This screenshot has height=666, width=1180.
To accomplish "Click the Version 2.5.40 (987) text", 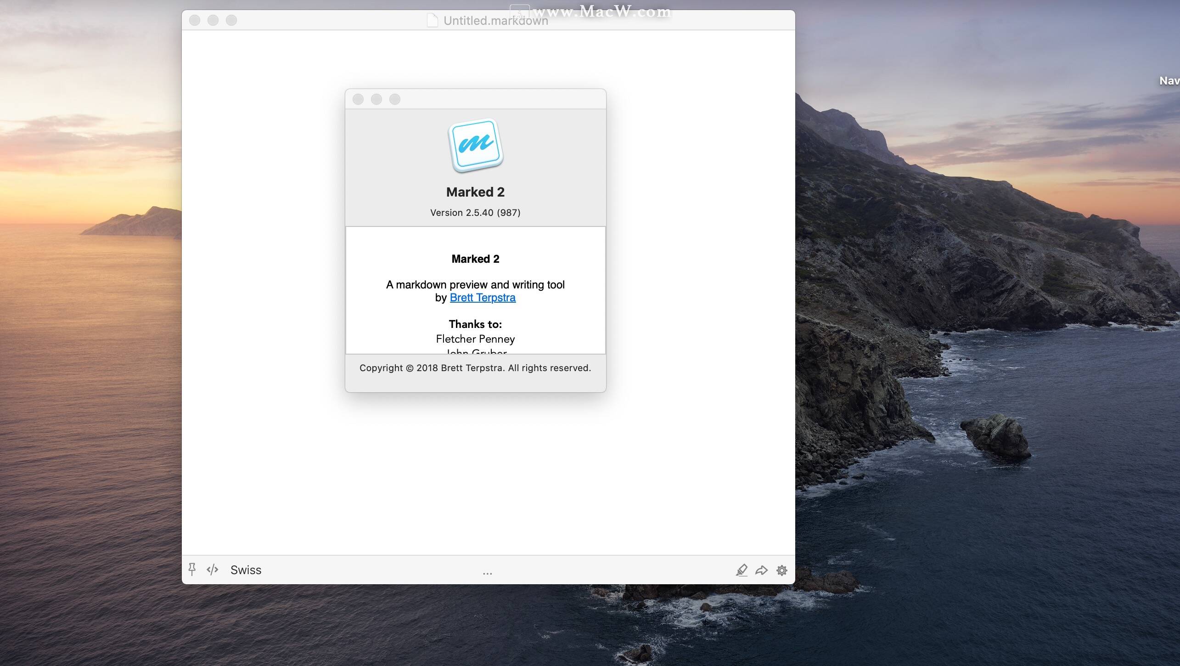I will (x=475, y=213).
